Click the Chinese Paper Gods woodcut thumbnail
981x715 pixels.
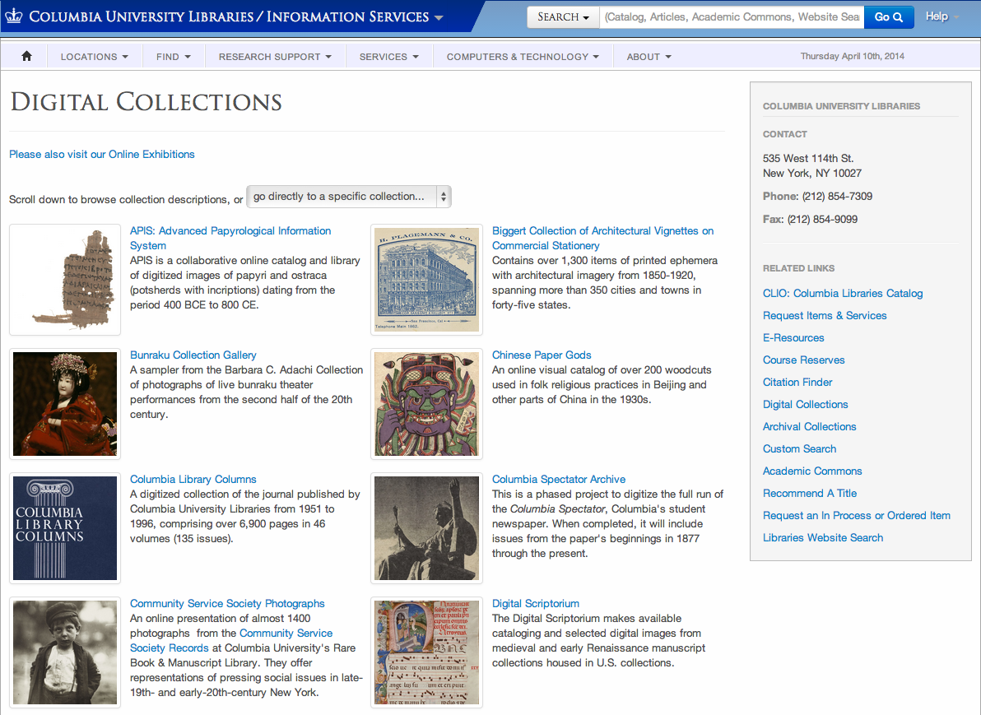point(426,404)
